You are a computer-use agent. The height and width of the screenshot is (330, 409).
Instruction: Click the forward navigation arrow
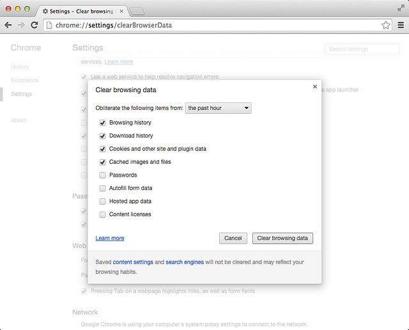coord(21,25)
